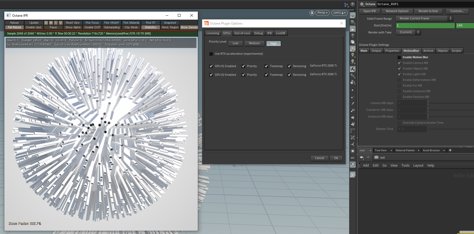This screenshot has width=474, height=234.
Task: Toggle the checkered cube materials icon
Action: (353, 69)
